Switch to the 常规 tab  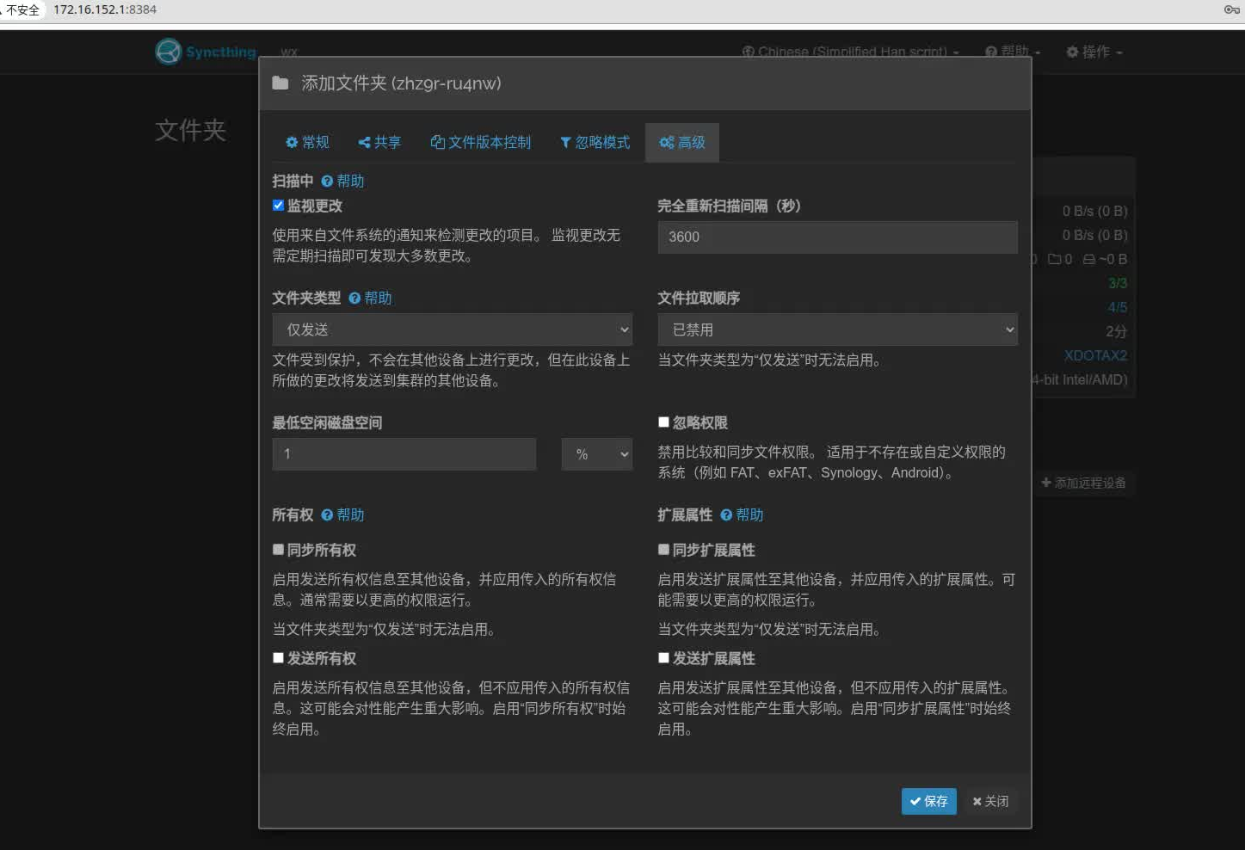tap(307, 142)
